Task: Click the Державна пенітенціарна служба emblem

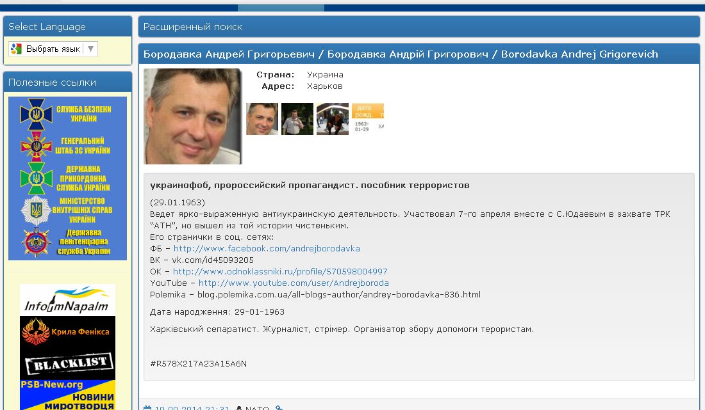Action: [x=36, y=242]
